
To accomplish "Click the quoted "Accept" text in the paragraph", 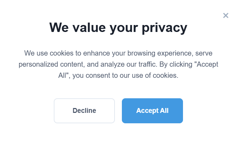I will click(206, 65).
